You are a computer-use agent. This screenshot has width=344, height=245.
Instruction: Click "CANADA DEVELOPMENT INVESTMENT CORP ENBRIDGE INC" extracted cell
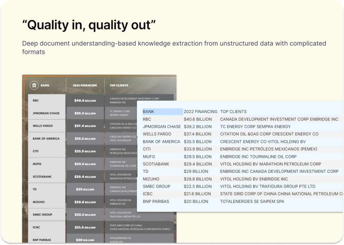(279, 119)
